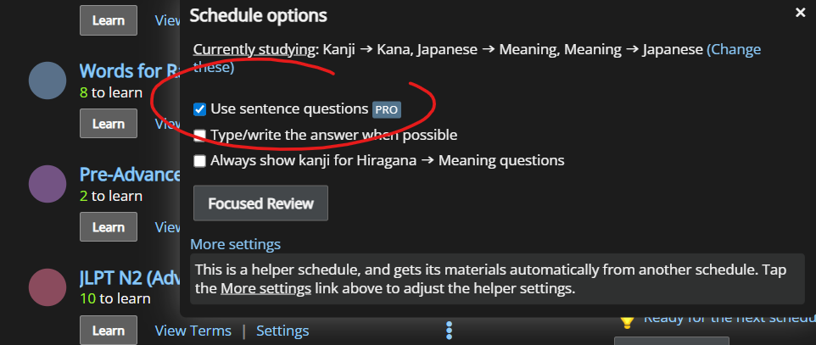Screen dimensions: 816x345
Task: Toggle the Use sentence questions checkbox
Action: 199,109
